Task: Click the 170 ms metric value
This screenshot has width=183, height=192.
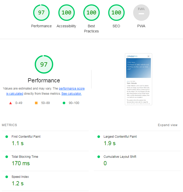Action: [x=21, y=163]
